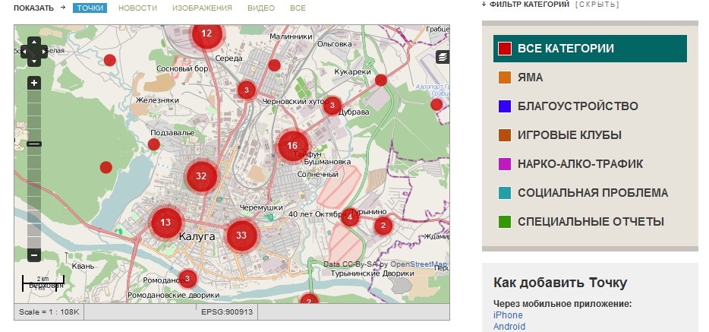Open the Android app link
This screenshot has width=709, height=332.
click(509, 327)
